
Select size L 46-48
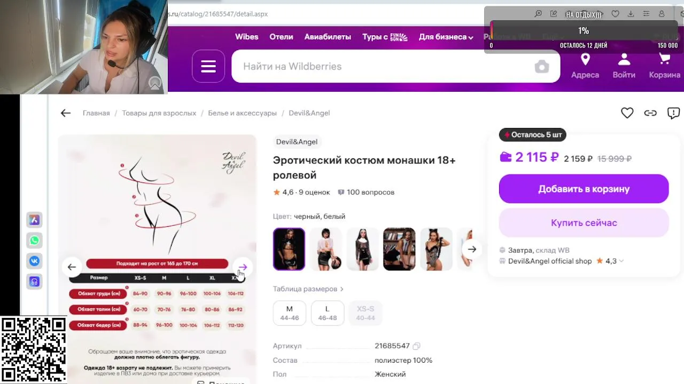[328, 313]
